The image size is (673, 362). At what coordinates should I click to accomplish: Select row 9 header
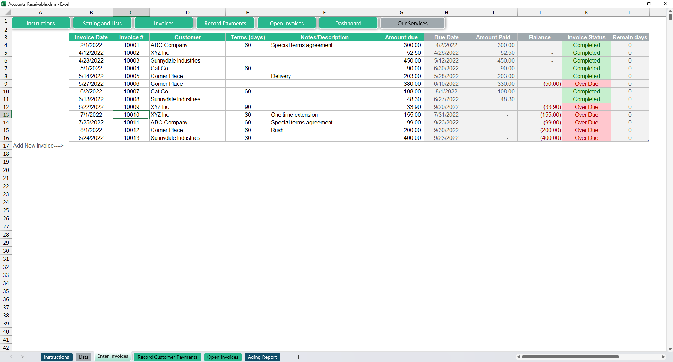(6, 84)
